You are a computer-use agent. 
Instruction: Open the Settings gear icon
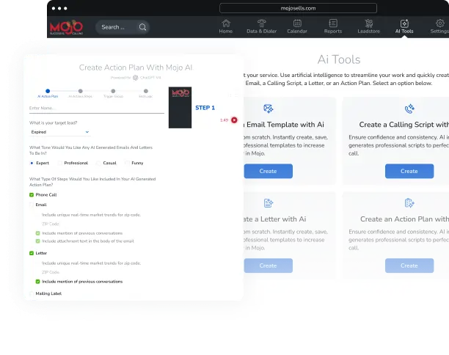[x=440, y=23]
